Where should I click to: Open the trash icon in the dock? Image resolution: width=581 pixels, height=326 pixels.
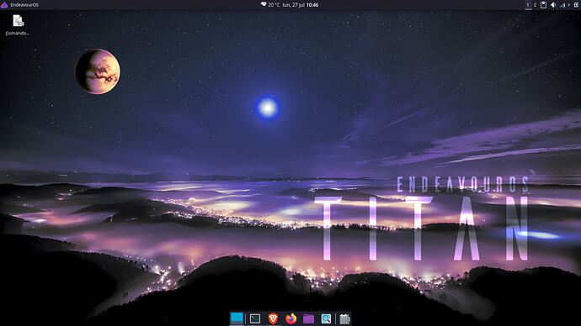point(344,318)
